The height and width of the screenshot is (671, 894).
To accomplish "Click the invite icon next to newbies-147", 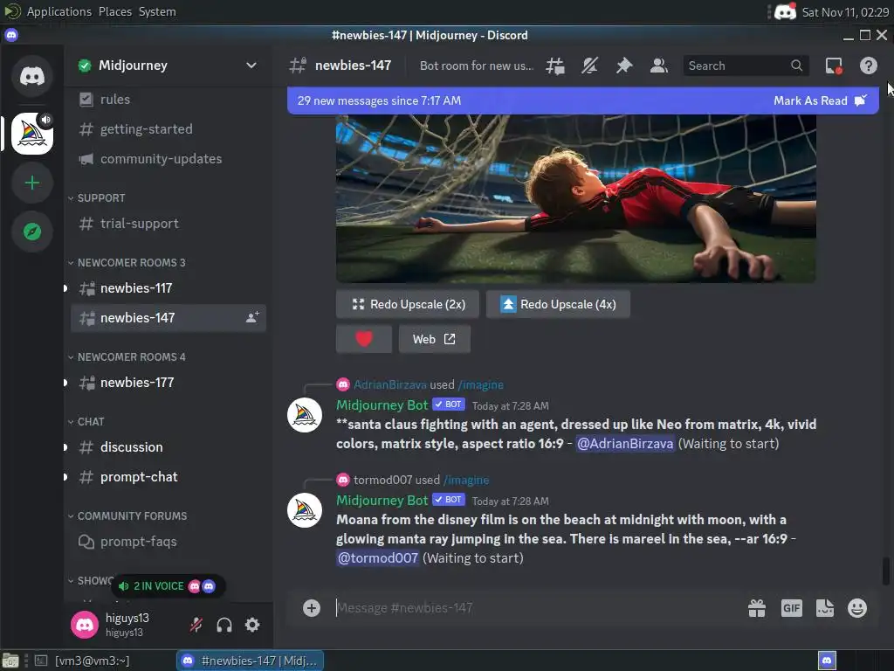I will coord(252,318).
